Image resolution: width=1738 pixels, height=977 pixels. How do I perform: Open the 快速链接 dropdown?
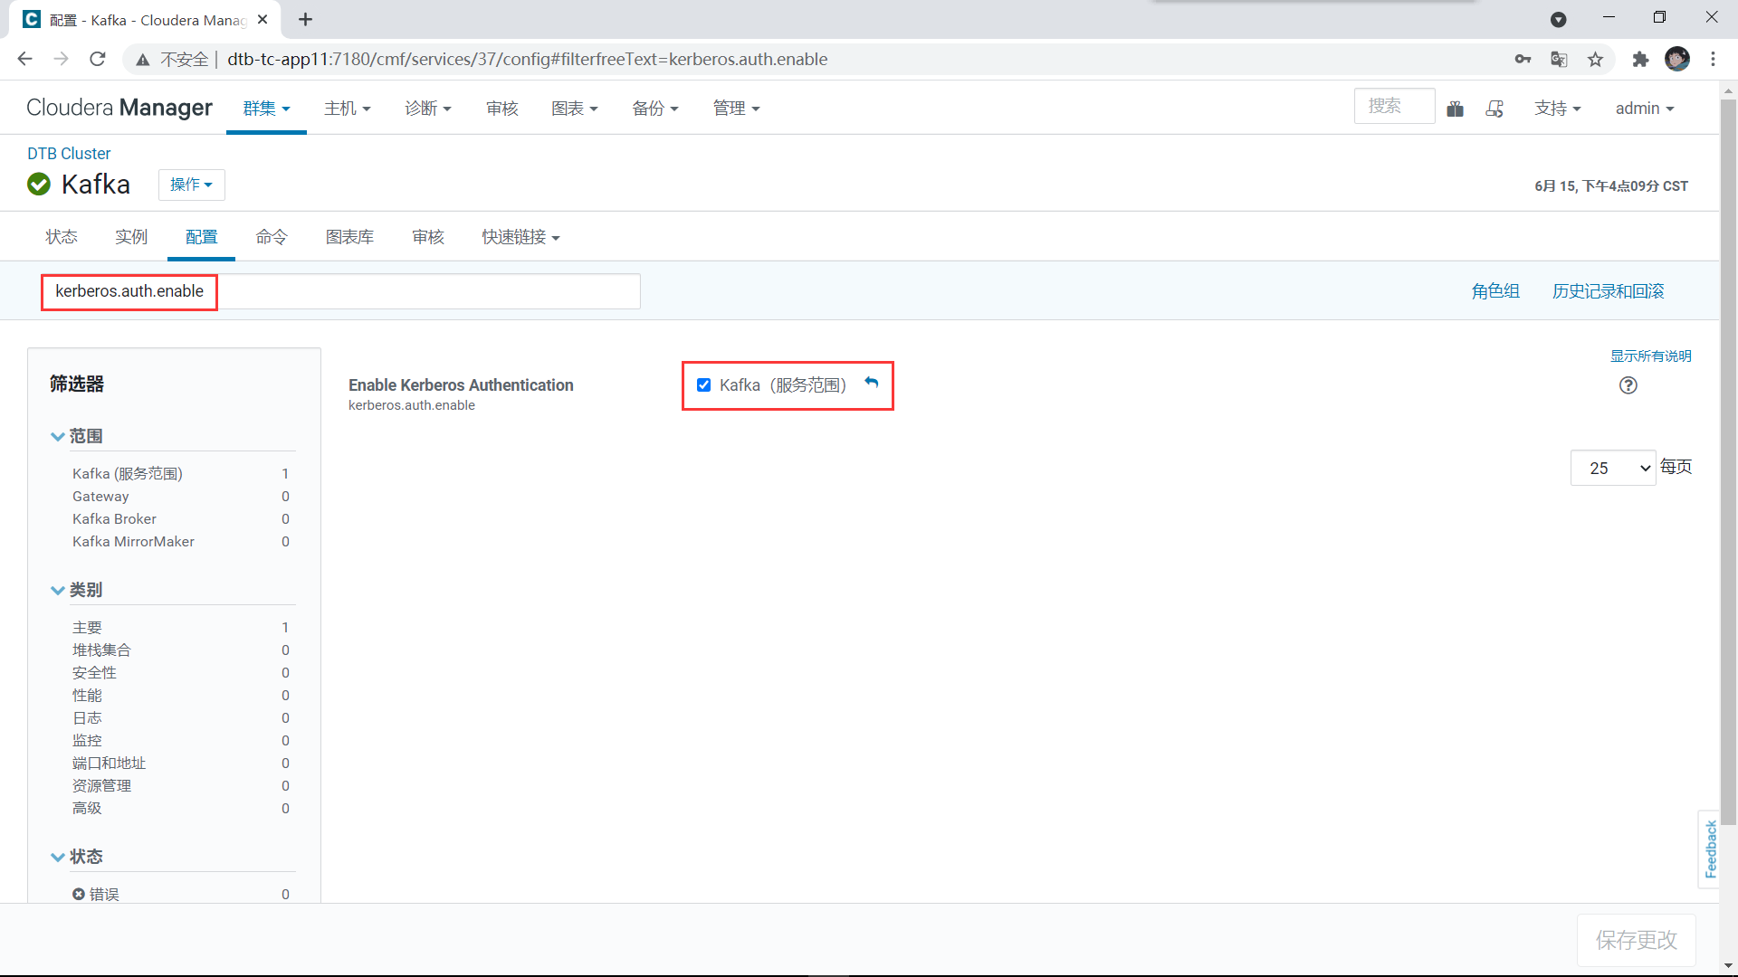pyautogui.click(x=520, y=237)
